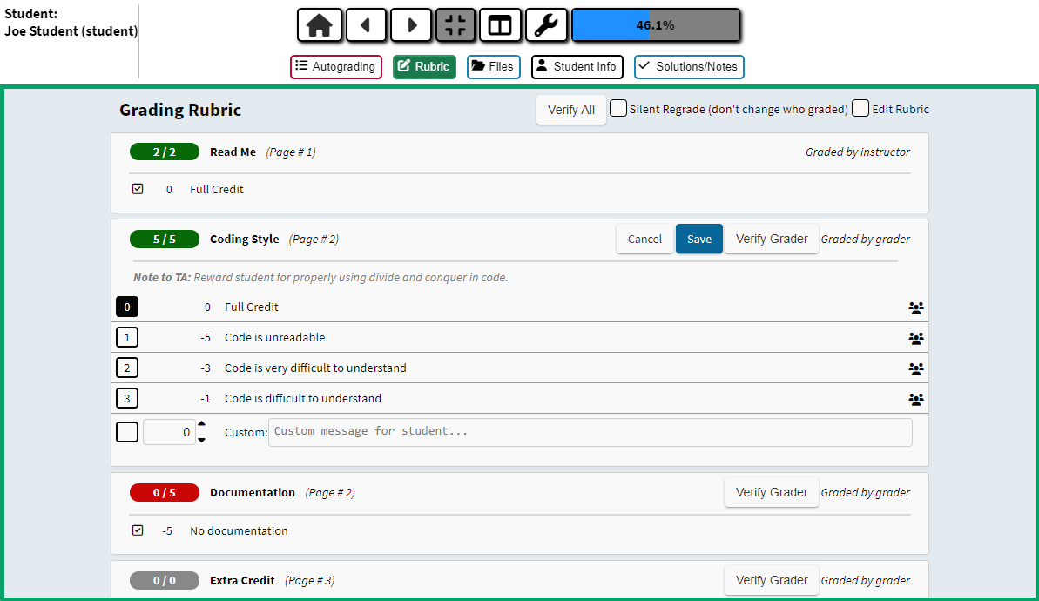Show students who received Full Credit mark
The image size is (1039, 601).
tap(915, 307)
